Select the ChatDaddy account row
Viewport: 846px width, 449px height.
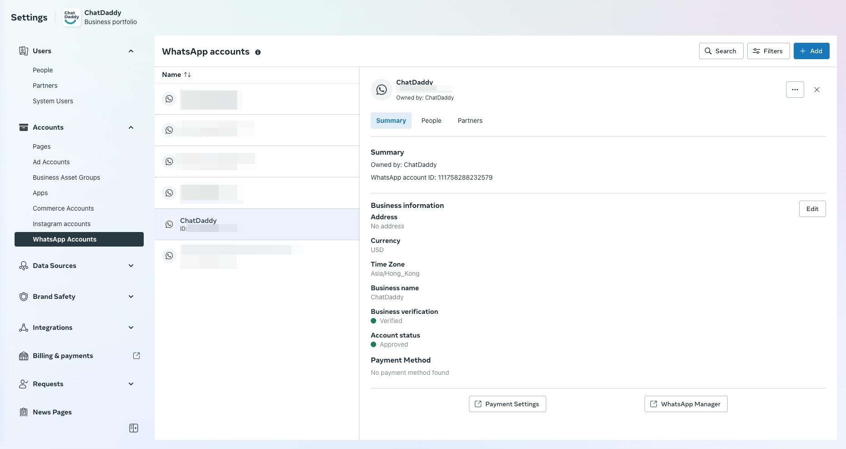[x=257, y=224]
